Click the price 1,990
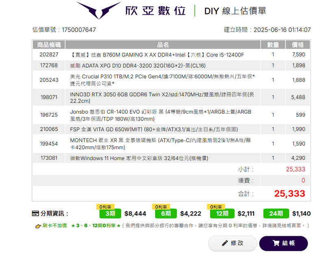Screen dimensions: 317x253 click(299, 129)
